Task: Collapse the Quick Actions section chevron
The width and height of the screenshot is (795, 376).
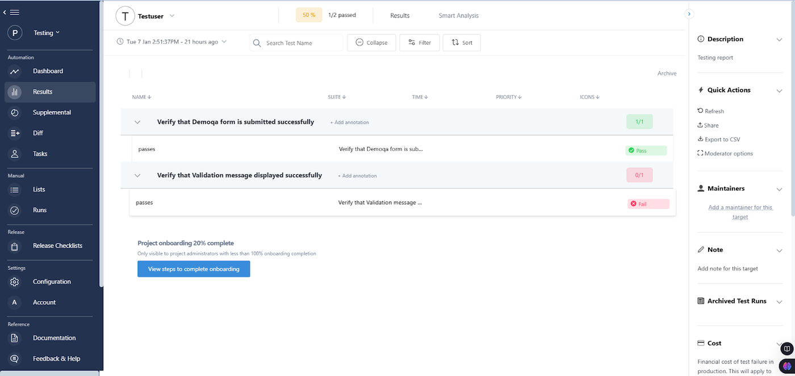Action: pos(779,90)
